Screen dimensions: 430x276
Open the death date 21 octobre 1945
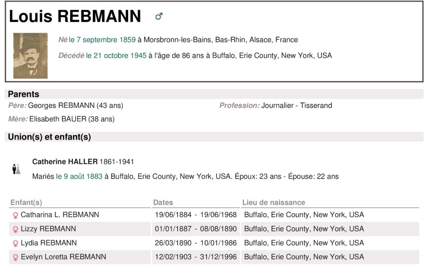[116, 55]
